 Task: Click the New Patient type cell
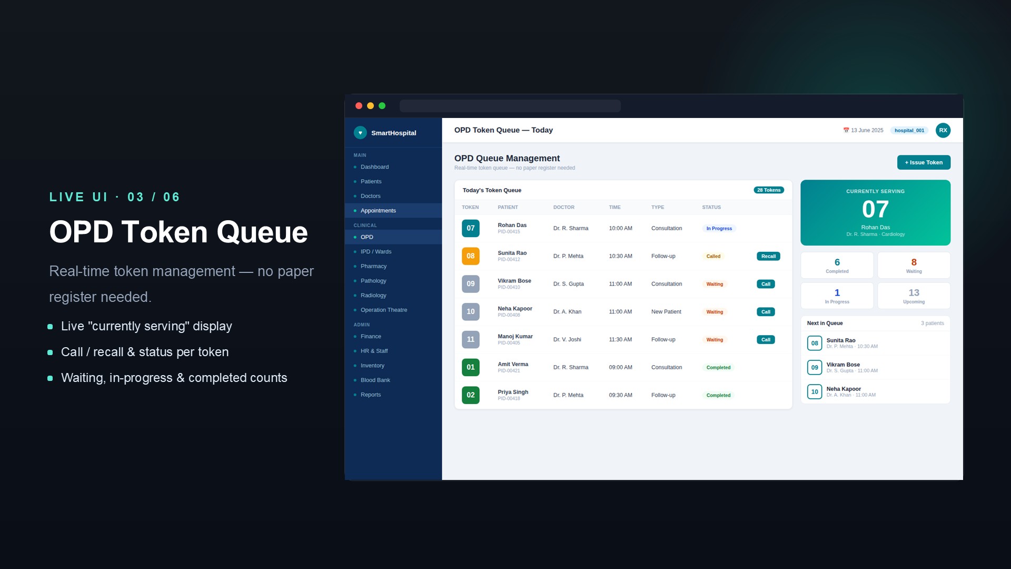coord(666,312)
